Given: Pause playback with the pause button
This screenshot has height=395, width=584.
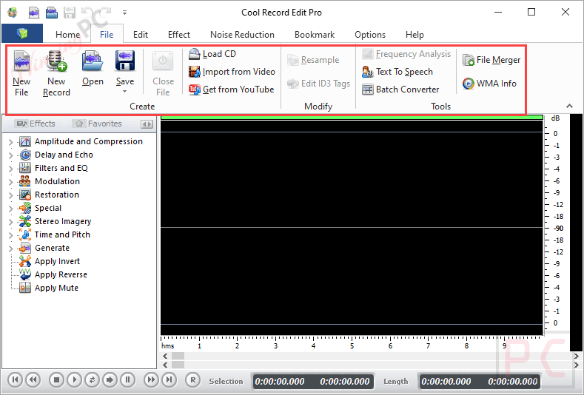Looking at the screenshot, I should tap(128, 379).
